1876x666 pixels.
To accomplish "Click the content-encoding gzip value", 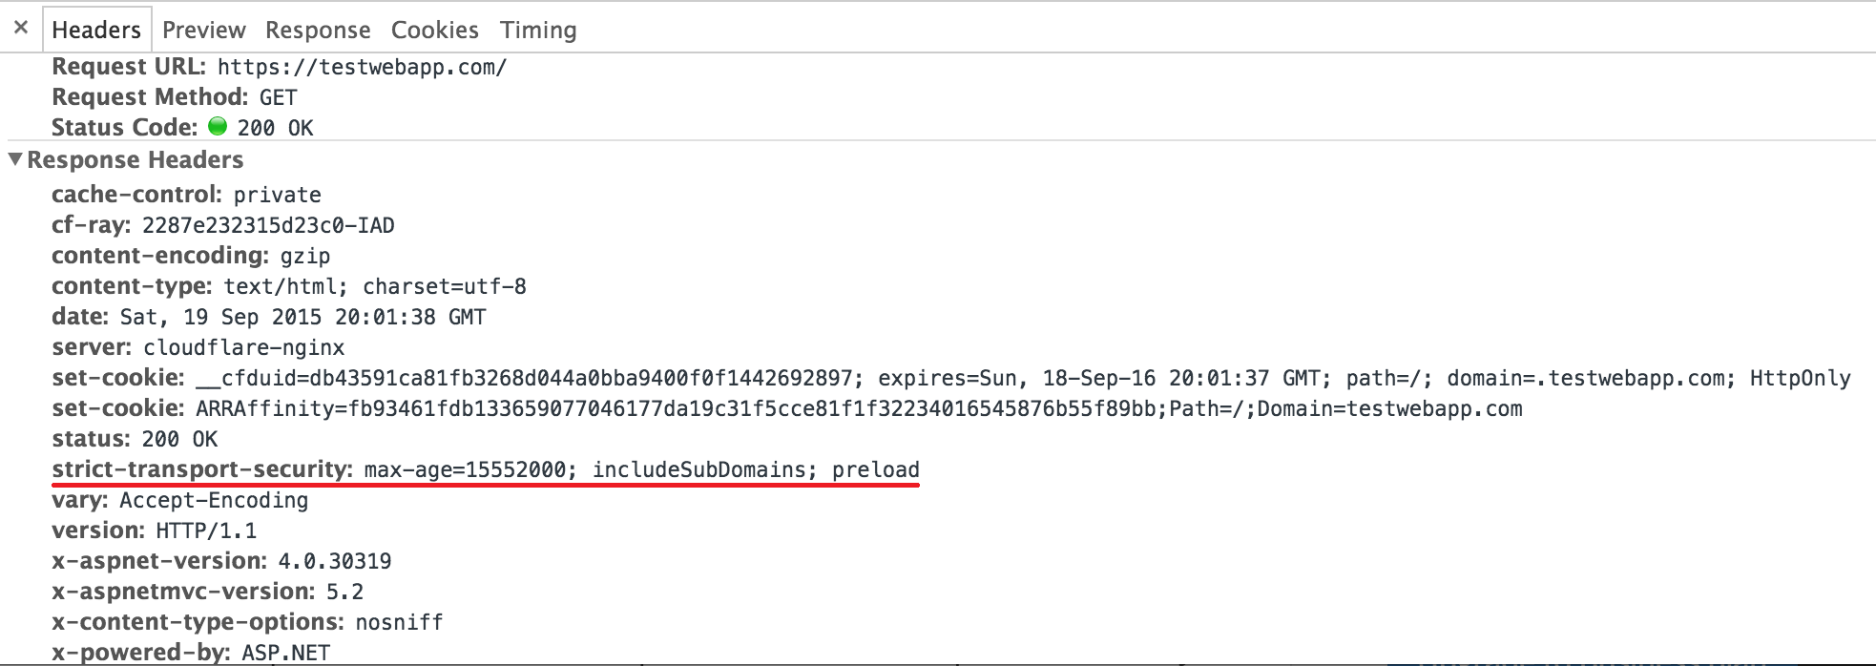I will click(x=305, y=256).
